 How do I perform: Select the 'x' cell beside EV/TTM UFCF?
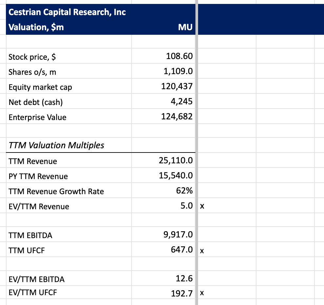point(202,293)
